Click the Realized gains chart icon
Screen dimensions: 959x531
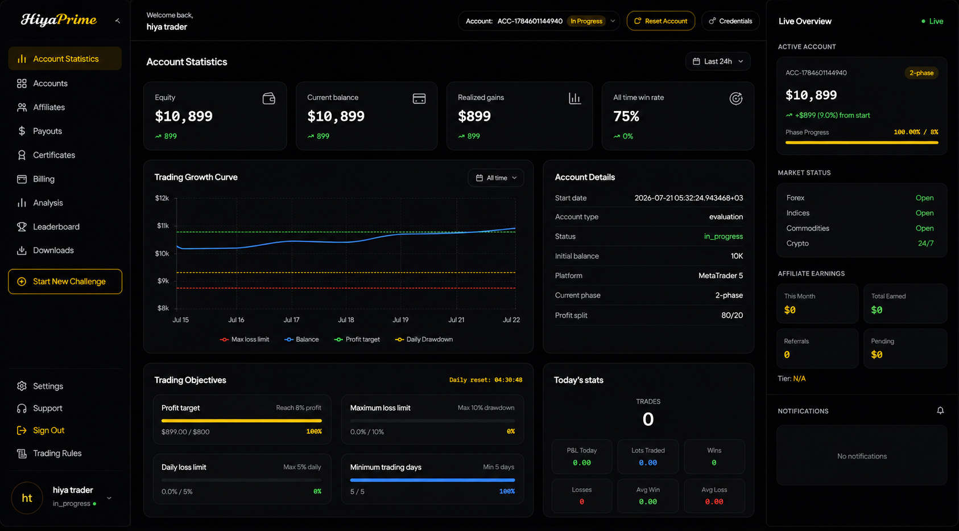click(x=575, y=98)
